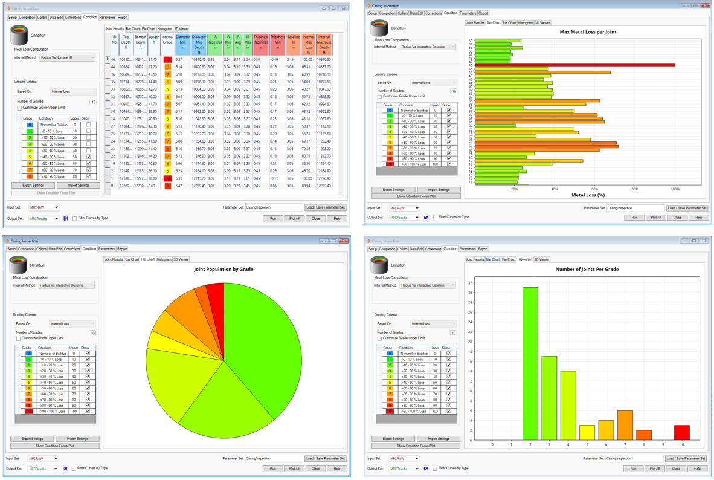The height and width of the screenshot is (480, 714).
Task: Click SM icon in the Joint Results window
Action: [x=66, y=219]
